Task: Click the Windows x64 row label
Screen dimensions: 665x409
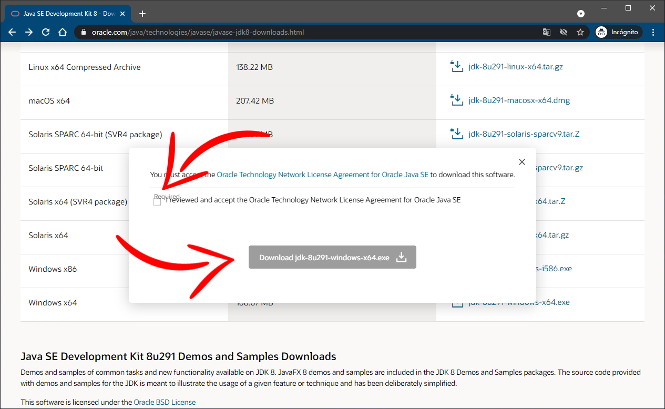Action: click(x=53, y=302)
